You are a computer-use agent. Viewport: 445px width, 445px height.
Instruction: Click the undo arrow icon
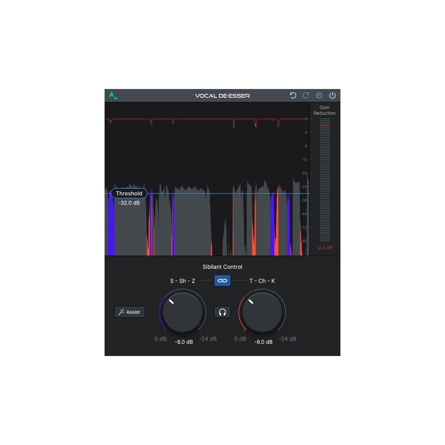[x=293, y=96]
